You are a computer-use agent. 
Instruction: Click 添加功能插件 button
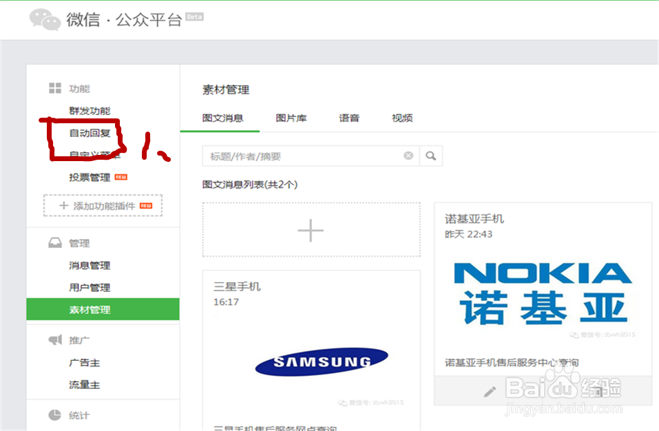pos(103,205)
